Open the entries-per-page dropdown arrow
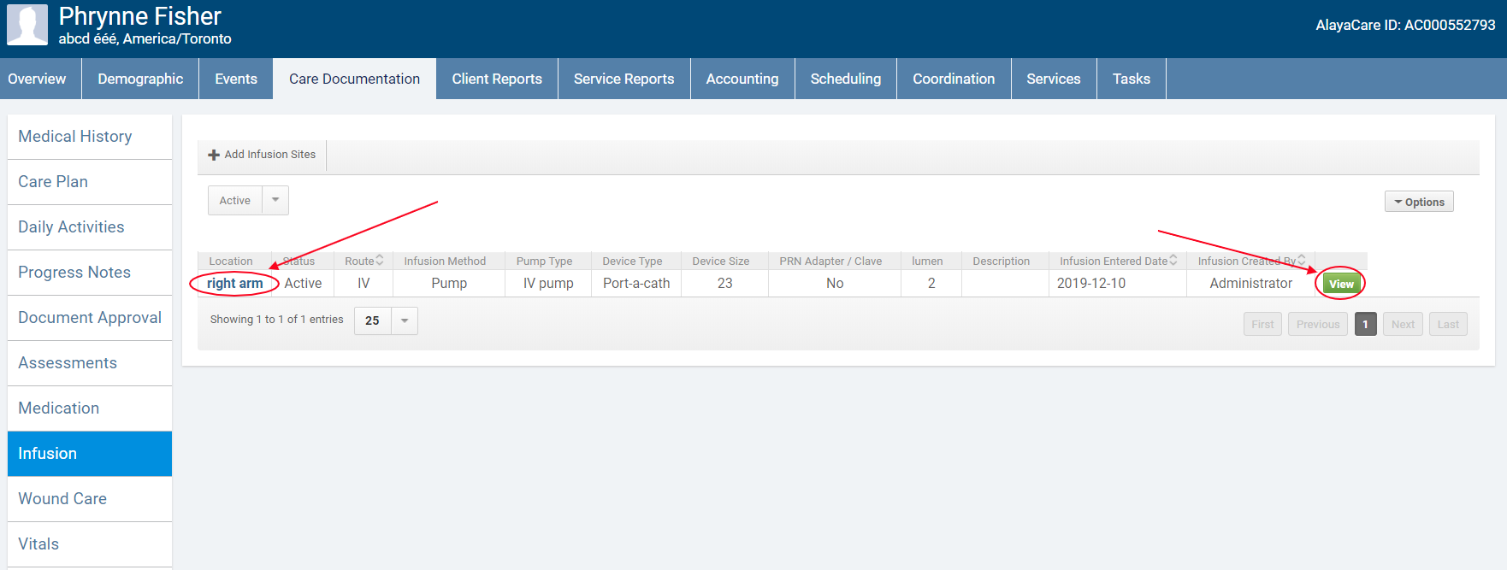1507x570 pixels. (405, 320)
